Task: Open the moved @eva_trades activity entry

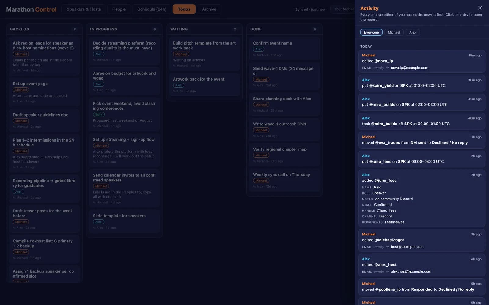Action: click(422, 140)
